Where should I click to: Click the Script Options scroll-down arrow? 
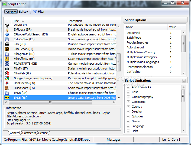tap(184, 73)
